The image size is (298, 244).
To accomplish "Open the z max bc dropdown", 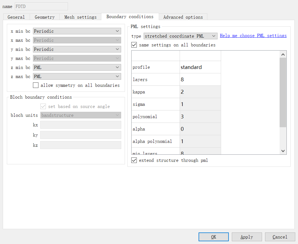I will click(x=77, y=76).
